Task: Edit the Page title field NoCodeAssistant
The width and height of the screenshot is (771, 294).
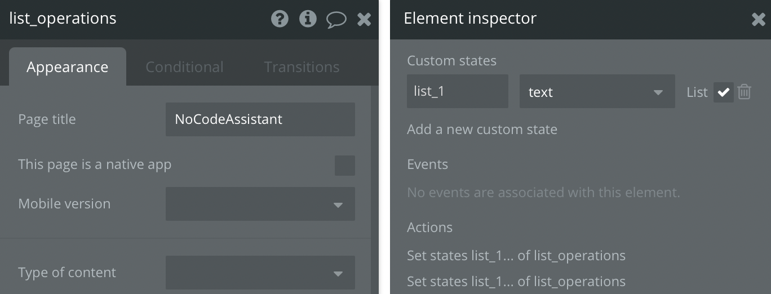Action: click(260, 119)
